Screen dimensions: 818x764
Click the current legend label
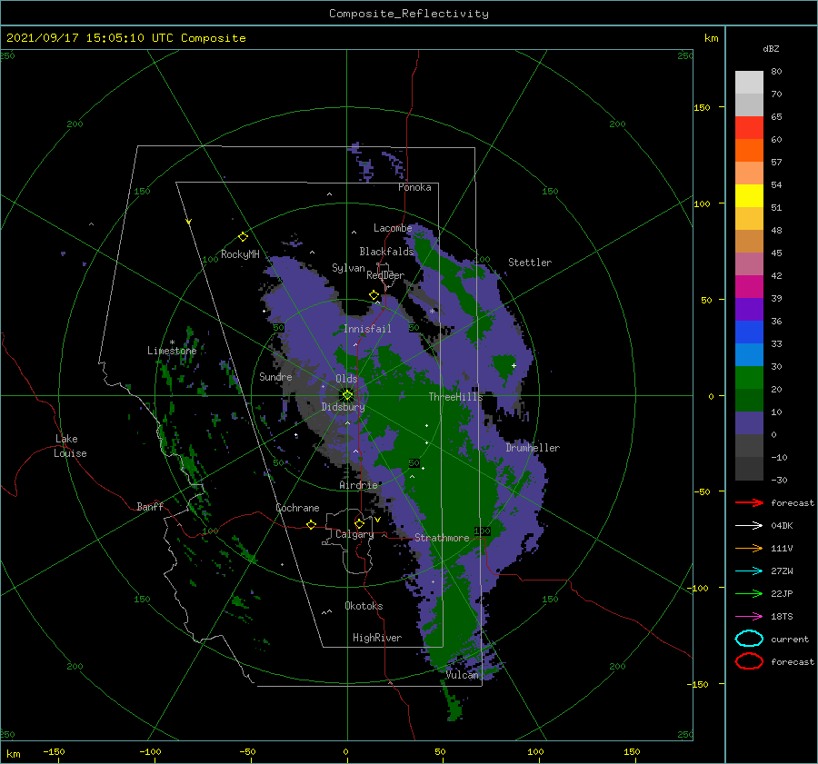(x=790, y=639)
